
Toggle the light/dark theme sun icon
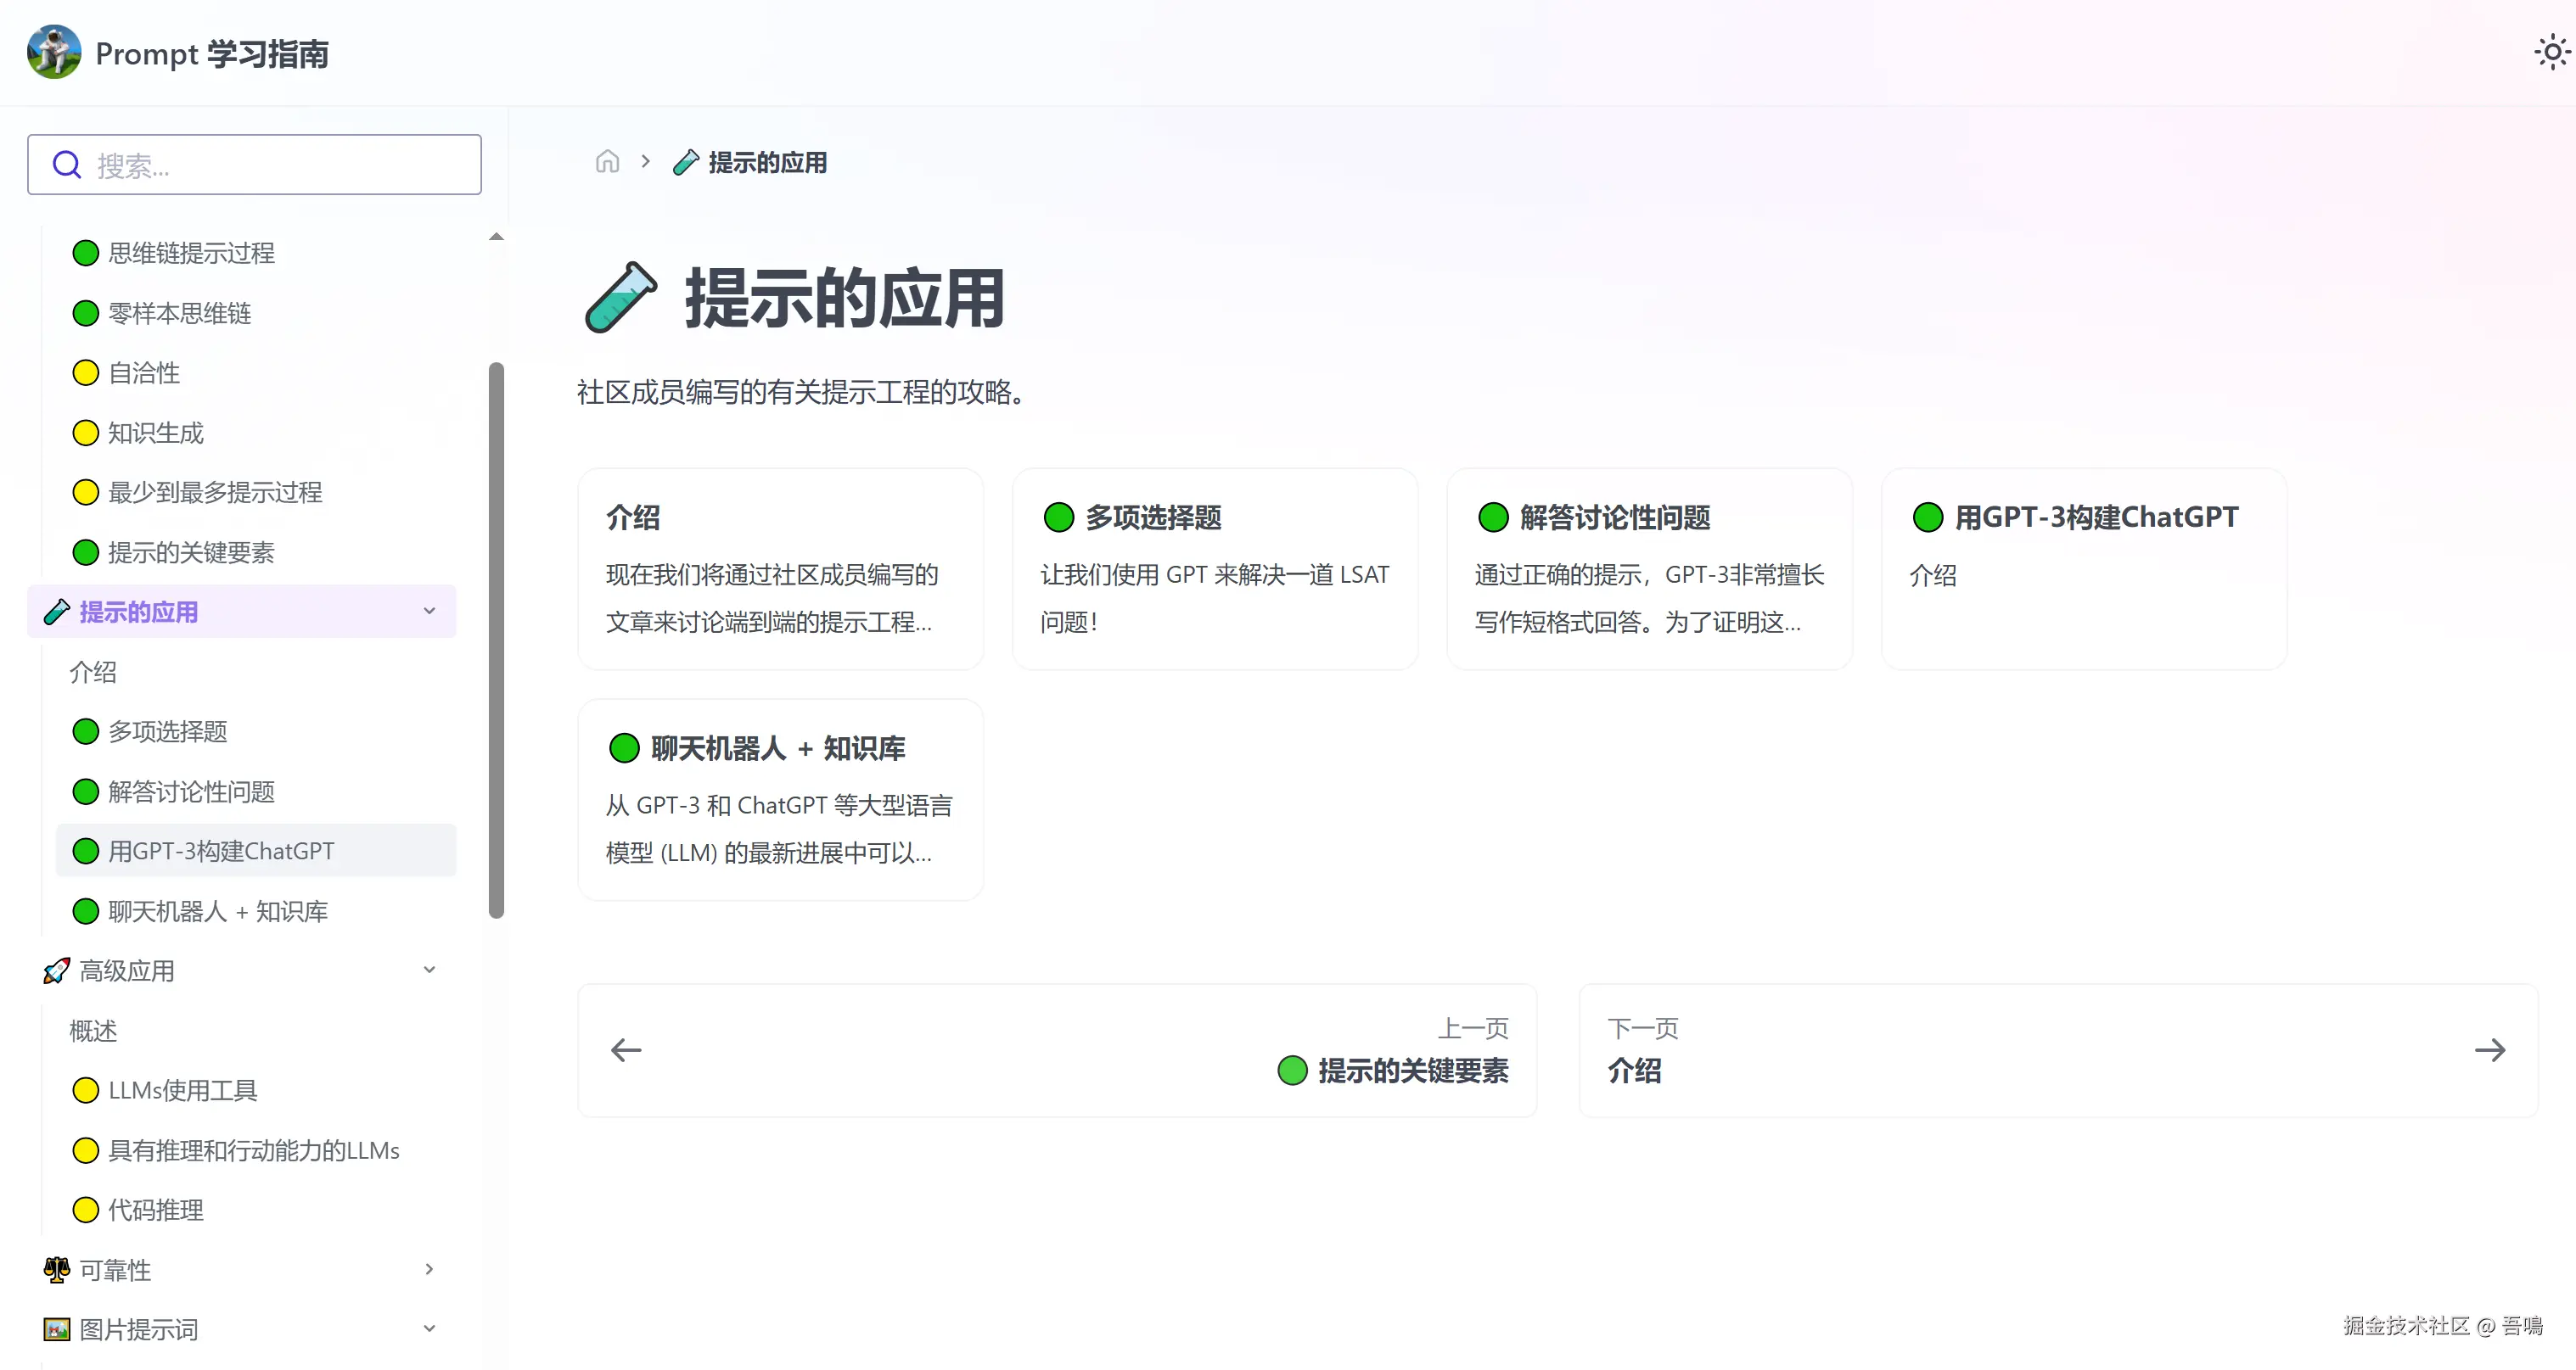2552,53
